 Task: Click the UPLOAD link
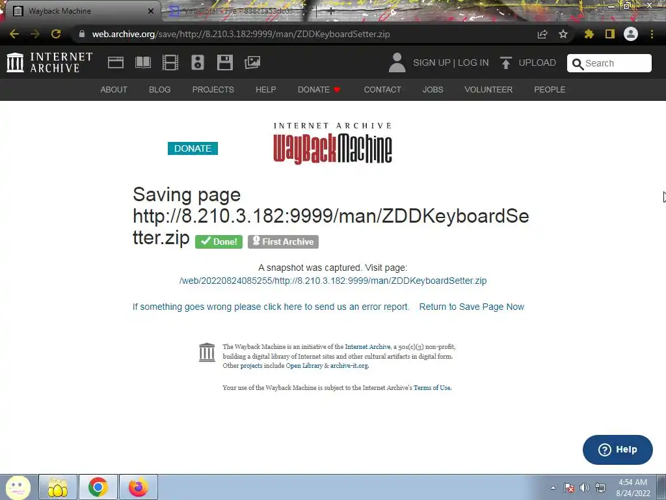[x=537, y=62]
